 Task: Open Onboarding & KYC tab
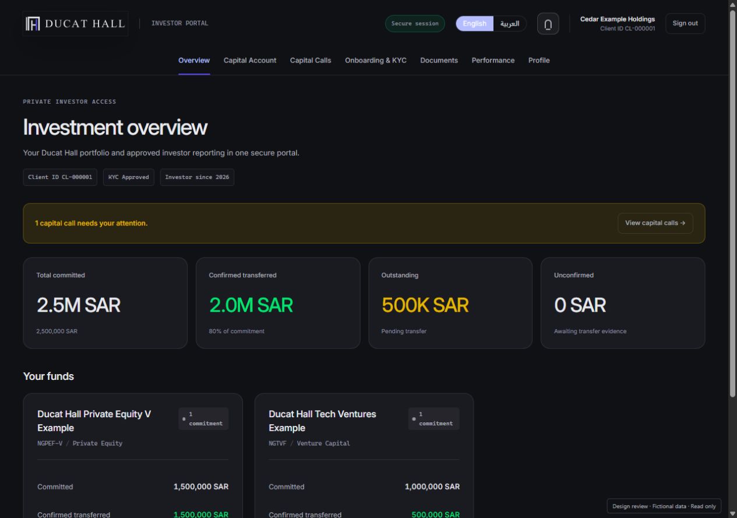(376, 61)
